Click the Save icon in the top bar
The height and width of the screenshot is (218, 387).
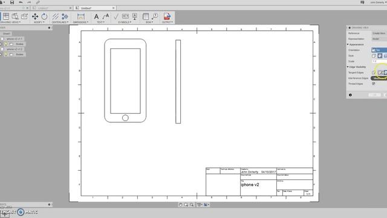pos(12,2)
